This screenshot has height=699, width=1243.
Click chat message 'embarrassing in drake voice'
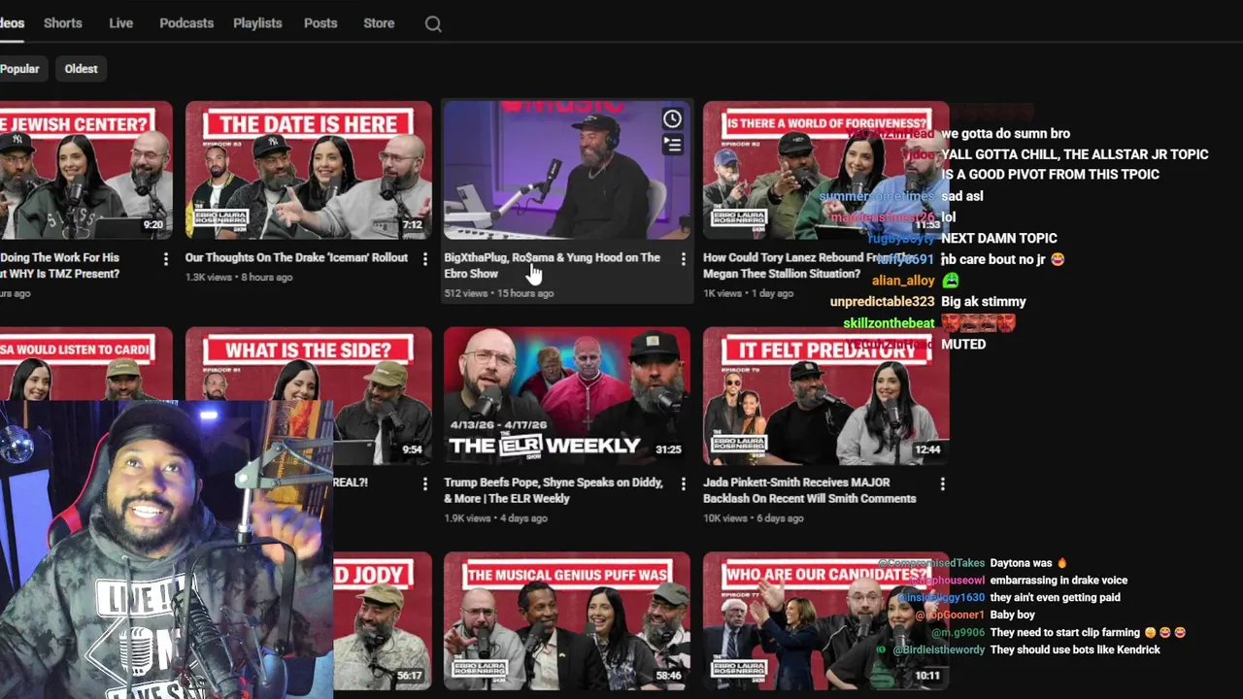1058,581
